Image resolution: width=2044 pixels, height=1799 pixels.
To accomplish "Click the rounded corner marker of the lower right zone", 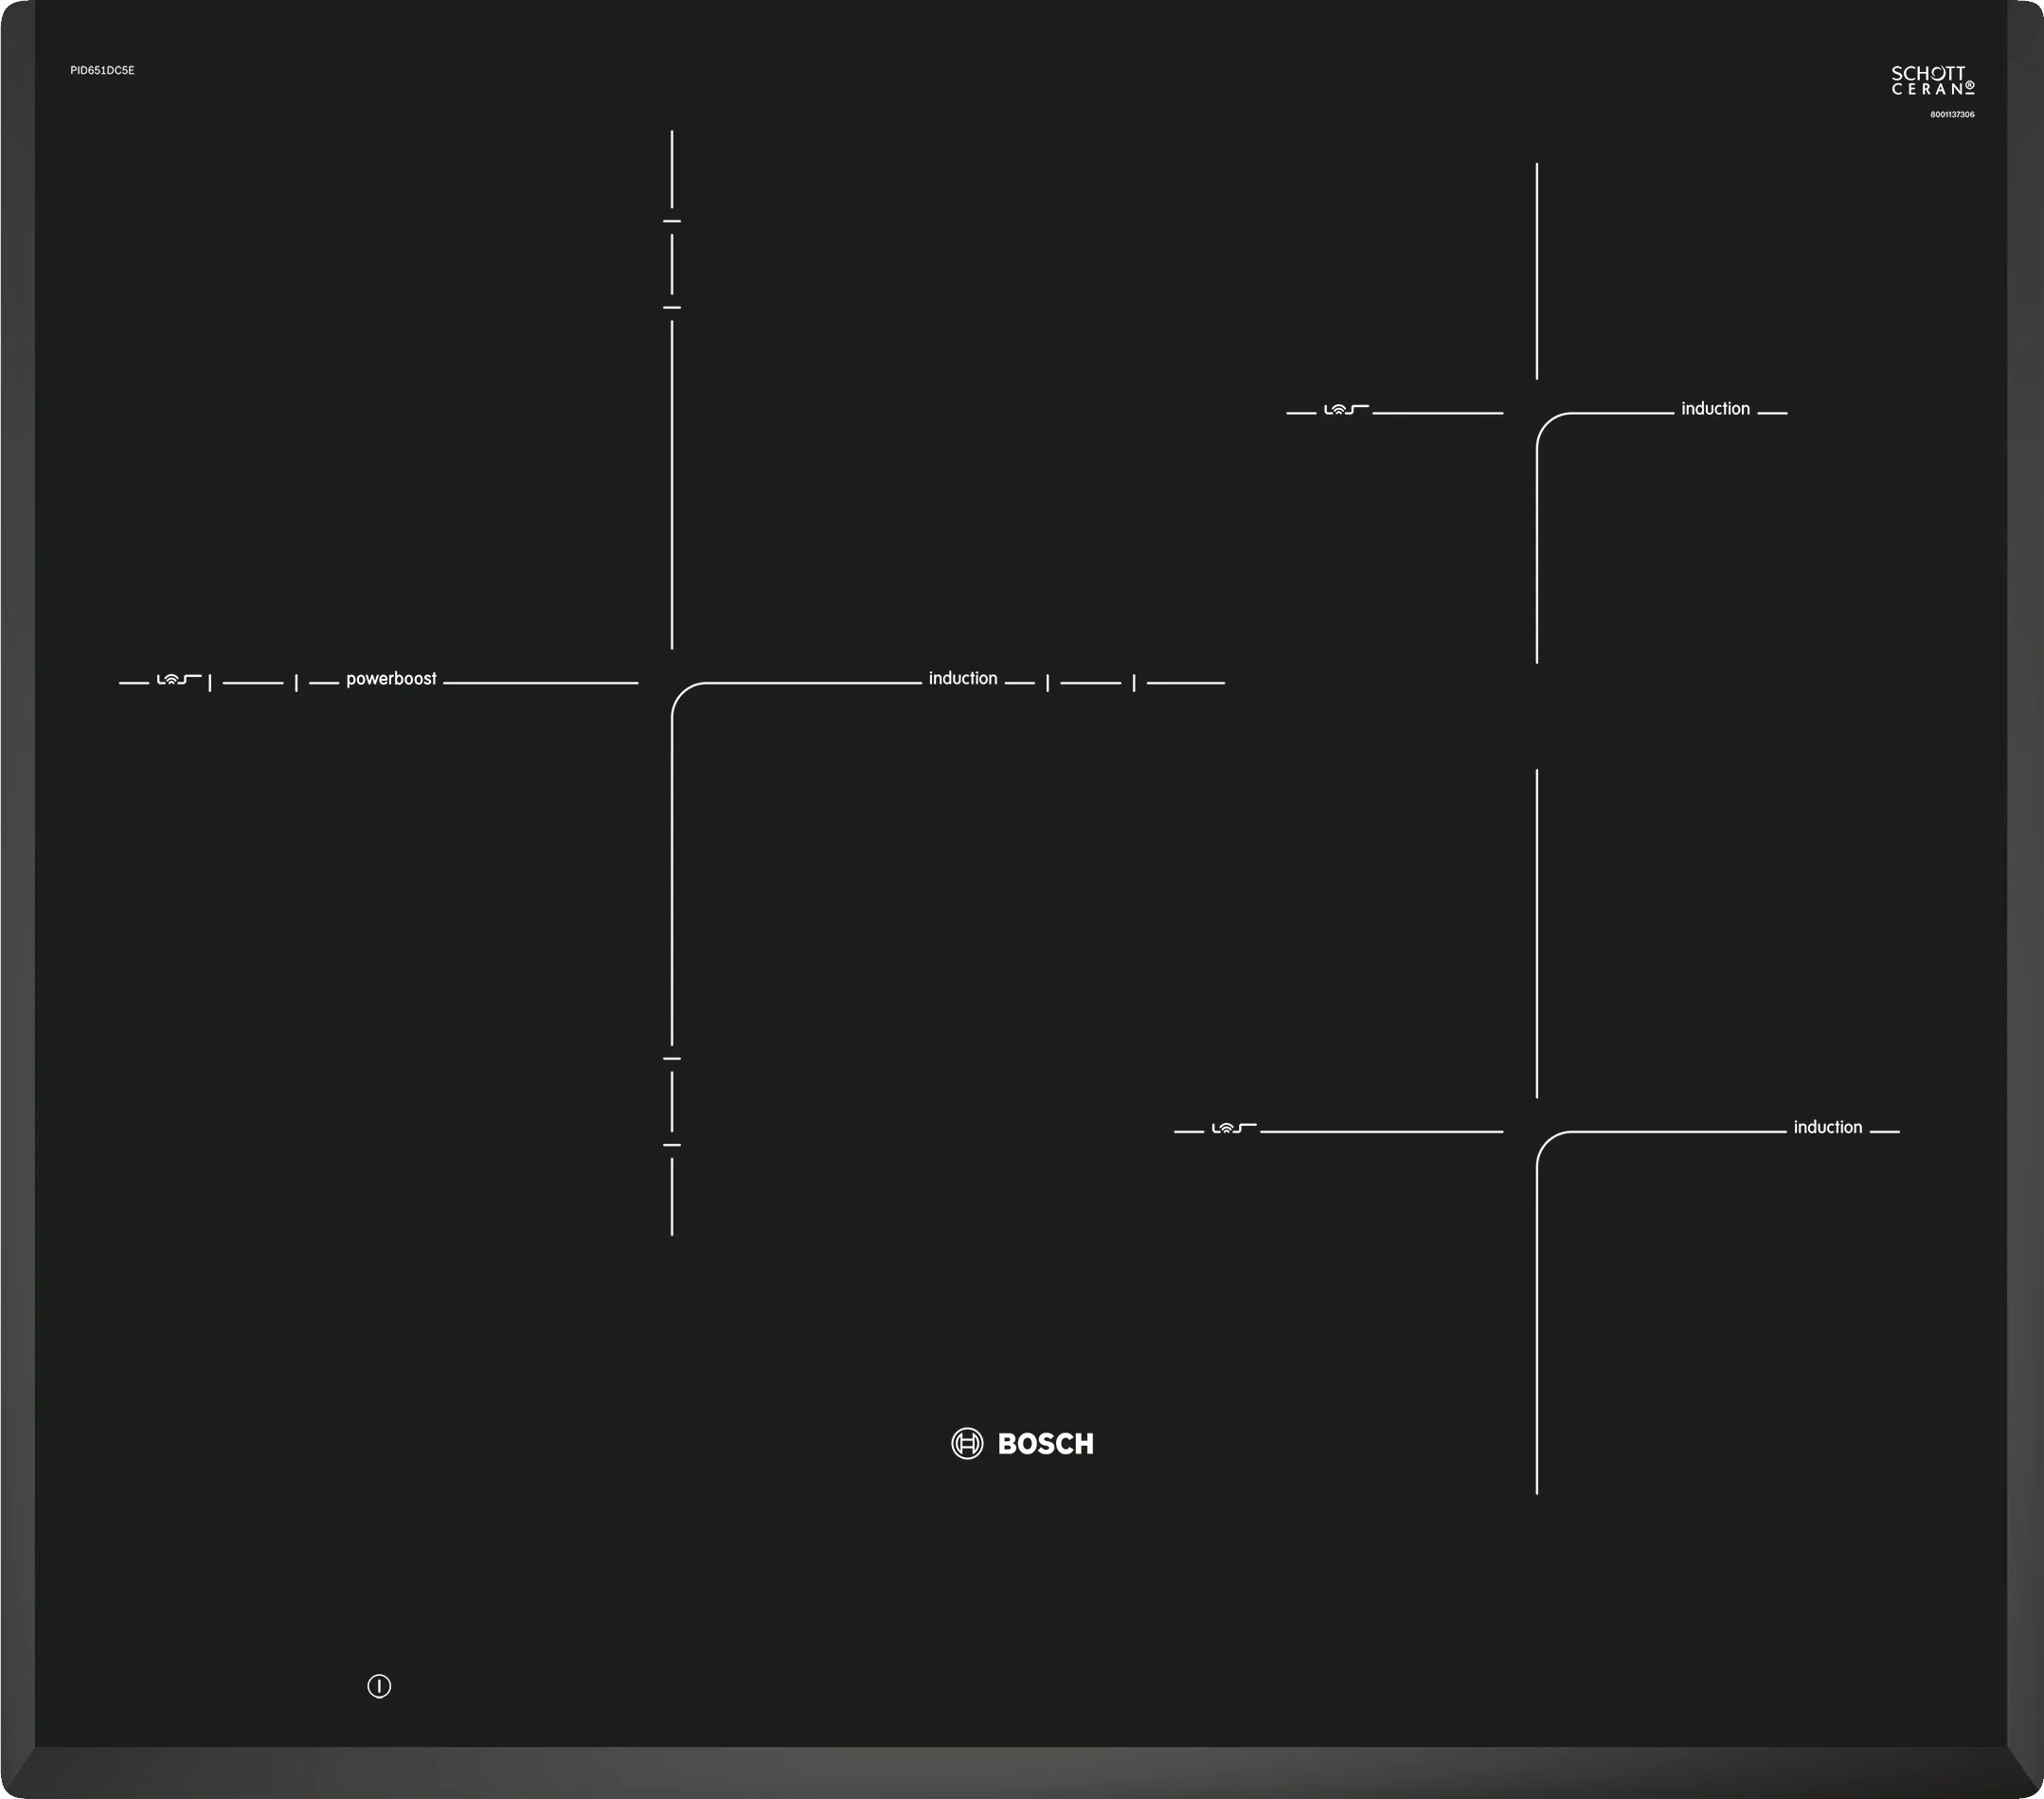I will point(1547,1142).
